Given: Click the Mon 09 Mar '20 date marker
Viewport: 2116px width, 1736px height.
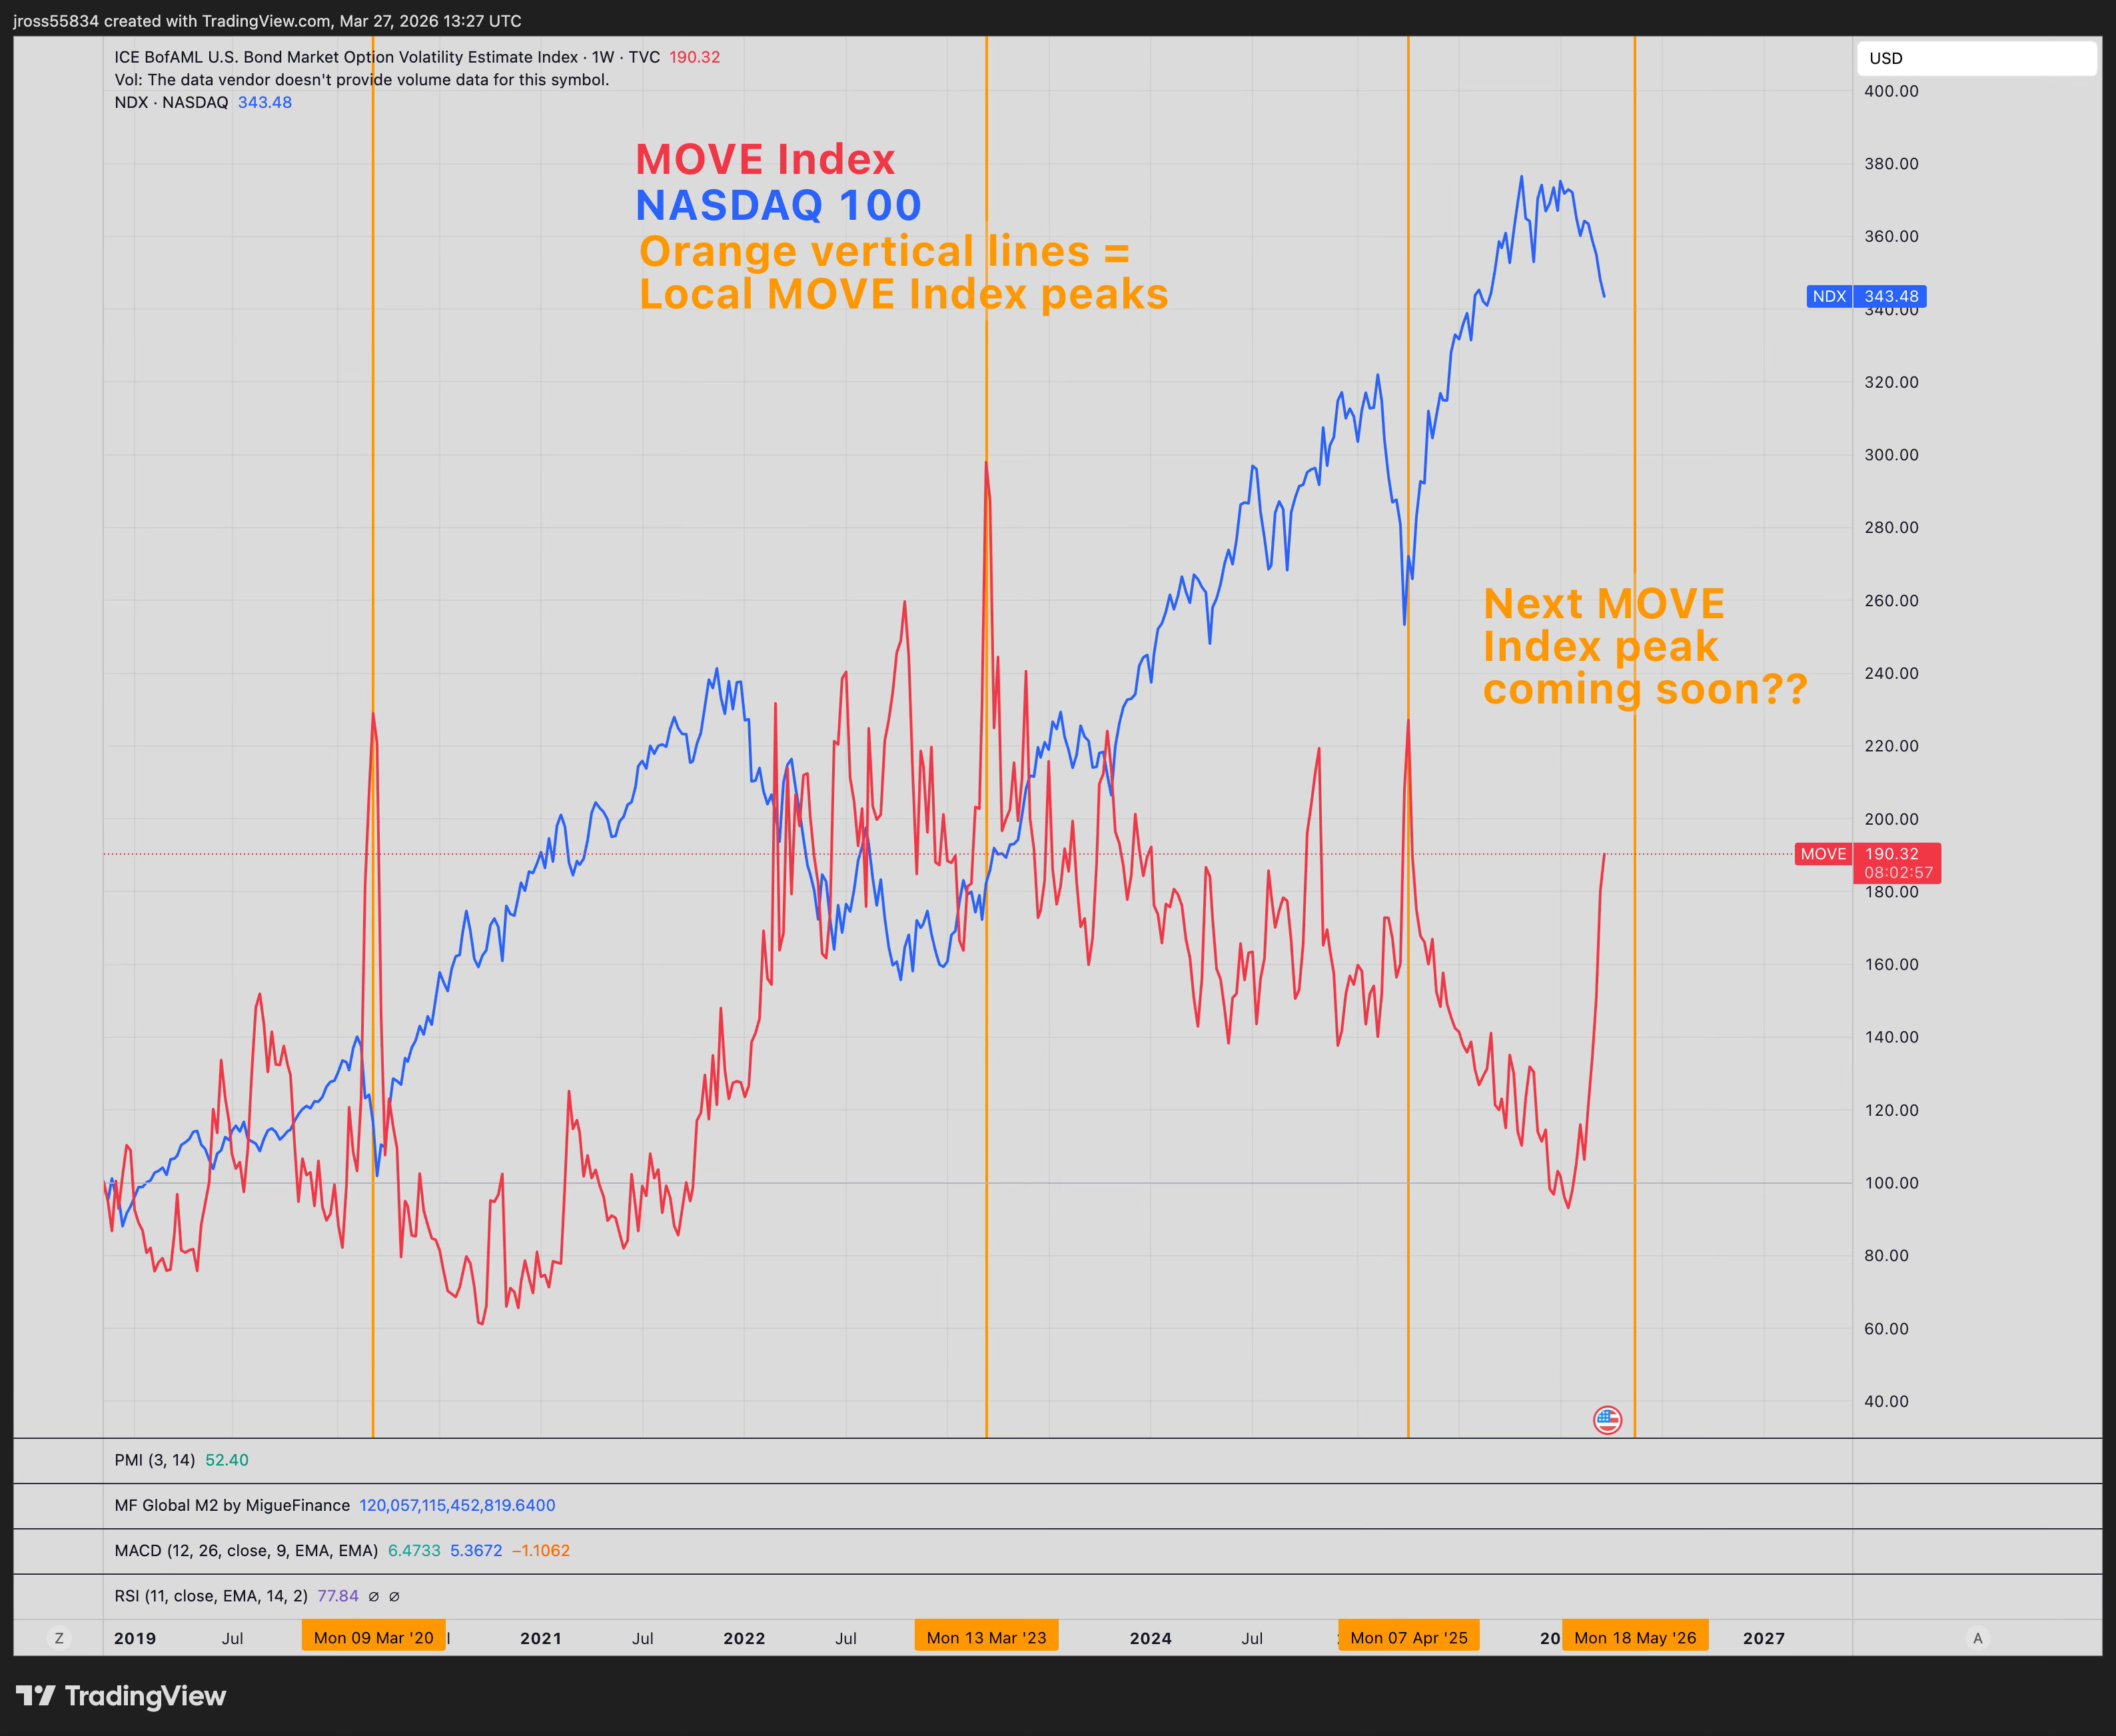Looking at the screenshot, I should click(x=373, y=1638).
